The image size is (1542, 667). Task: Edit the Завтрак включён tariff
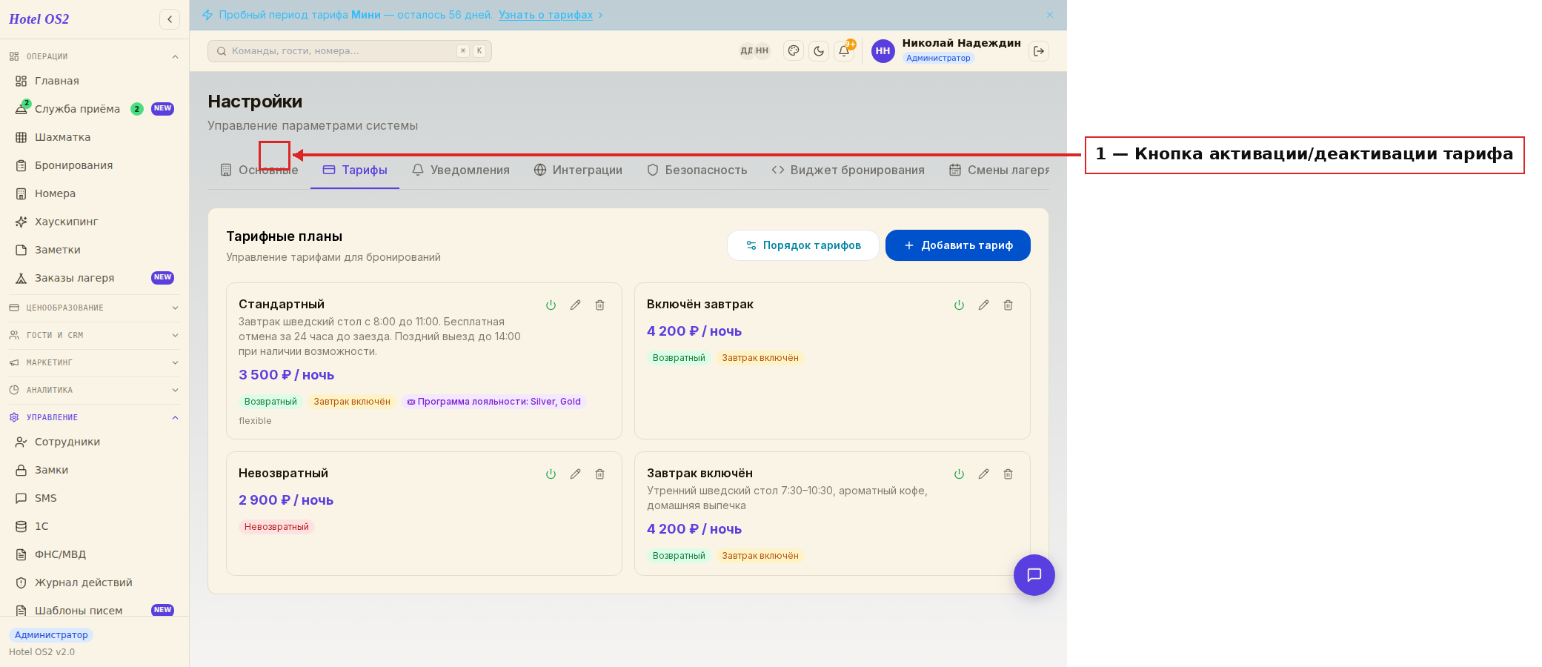tap(983, 474)
